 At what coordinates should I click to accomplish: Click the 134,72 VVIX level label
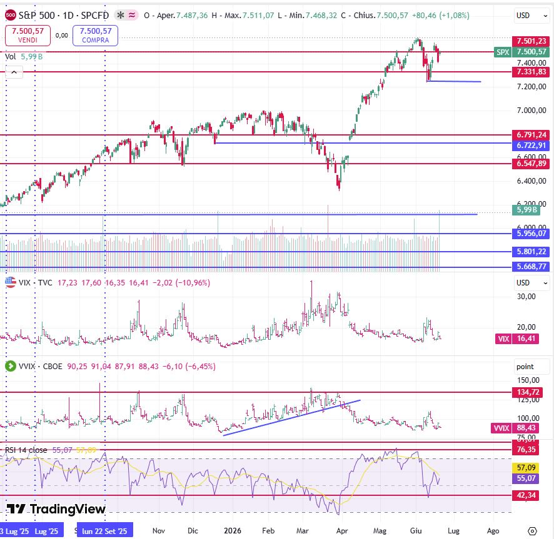528,392
